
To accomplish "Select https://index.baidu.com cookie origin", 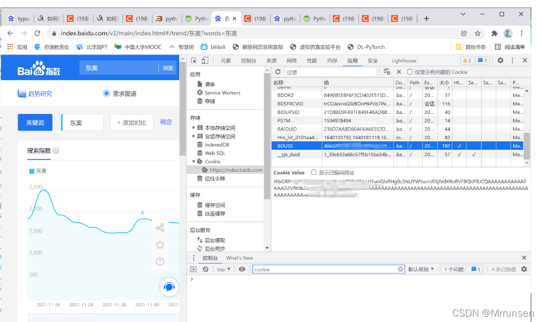I will pyautogui.click(x=232, y=170).
